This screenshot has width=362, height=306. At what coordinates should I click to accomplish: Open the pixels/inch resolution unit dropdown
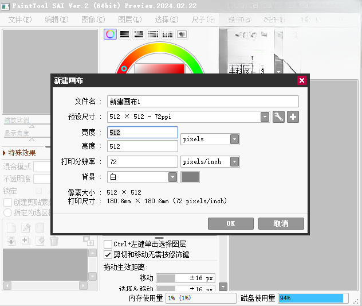tap(234, 161)
